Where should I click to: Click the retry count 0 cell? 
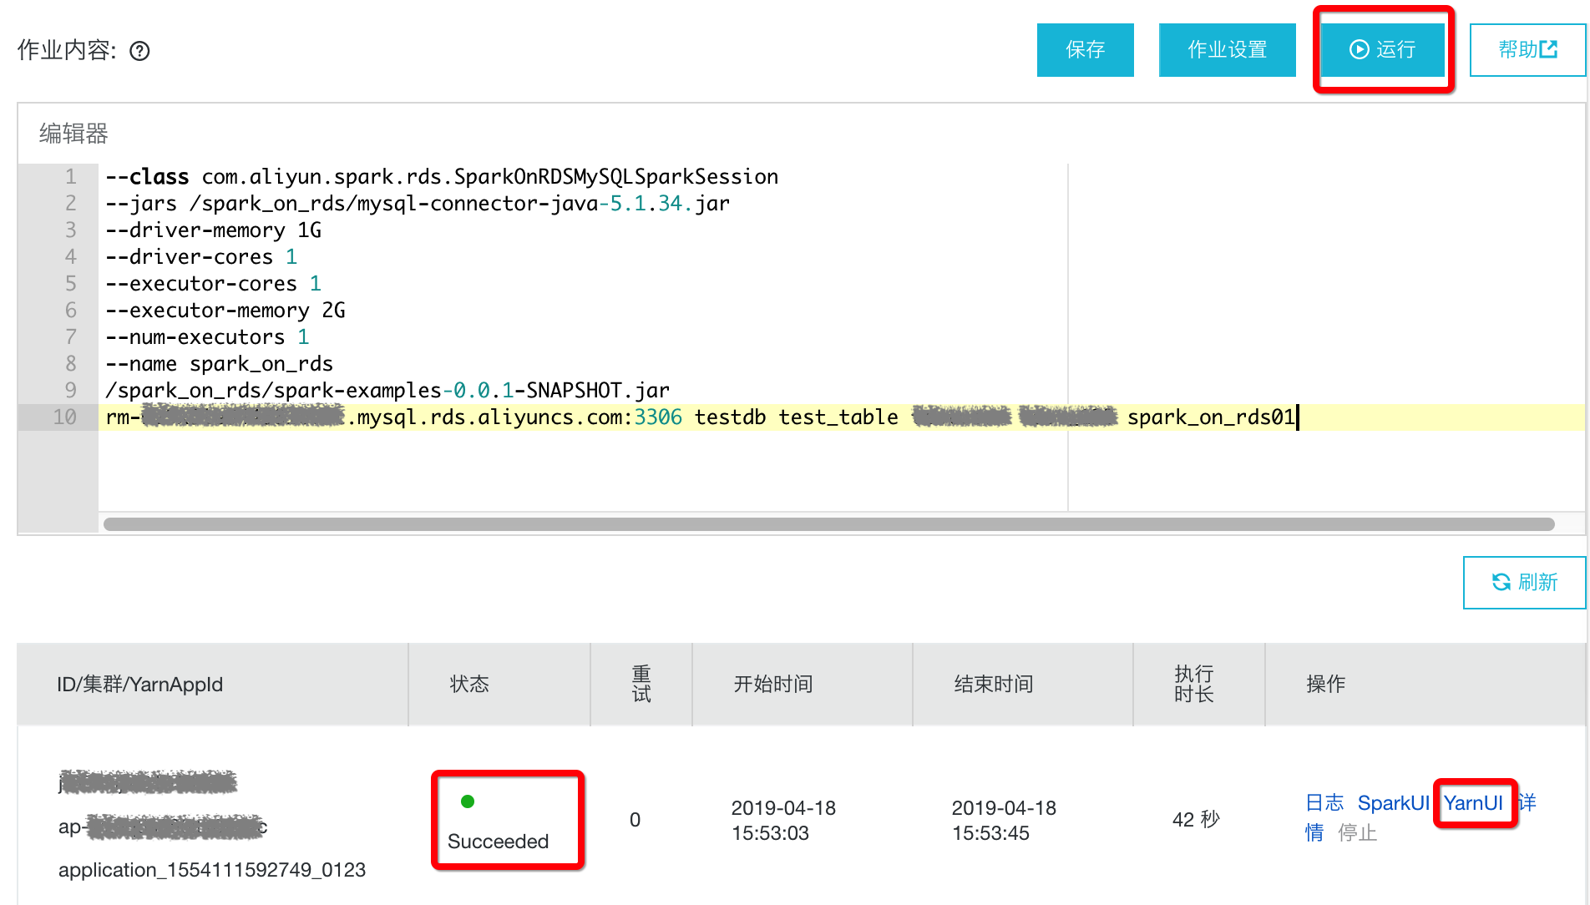tap(635, 820)
